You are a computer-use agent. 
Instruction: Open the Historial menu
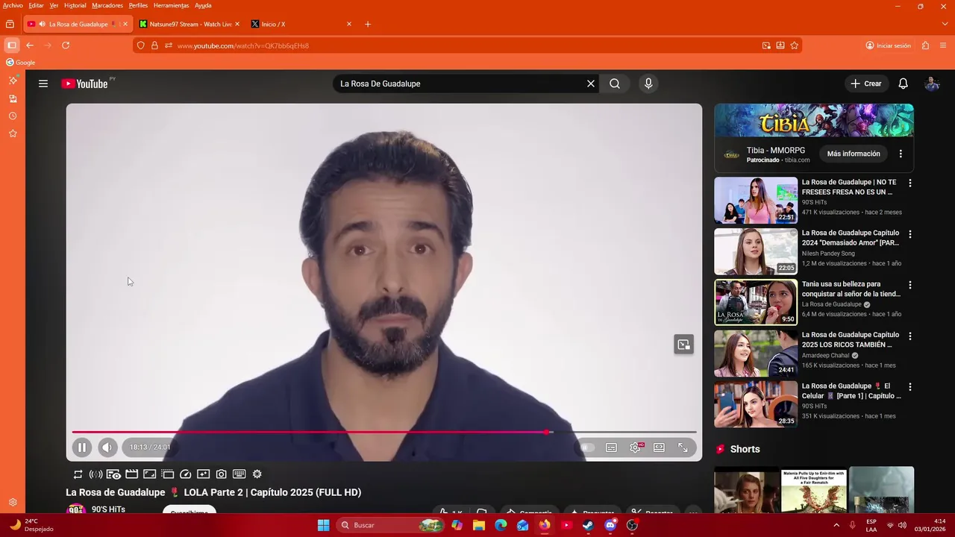pyautogui.click(x=75, y=5)
